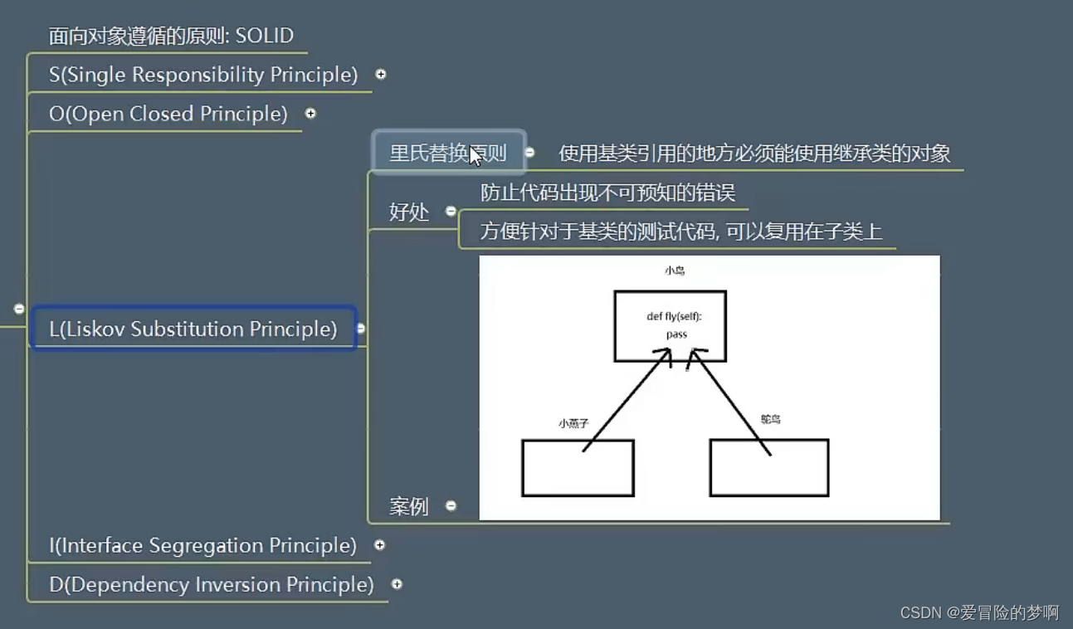Select the S(Single Responsibility Principle) topic
1073x629 pixels.
[x=203, y=75]
